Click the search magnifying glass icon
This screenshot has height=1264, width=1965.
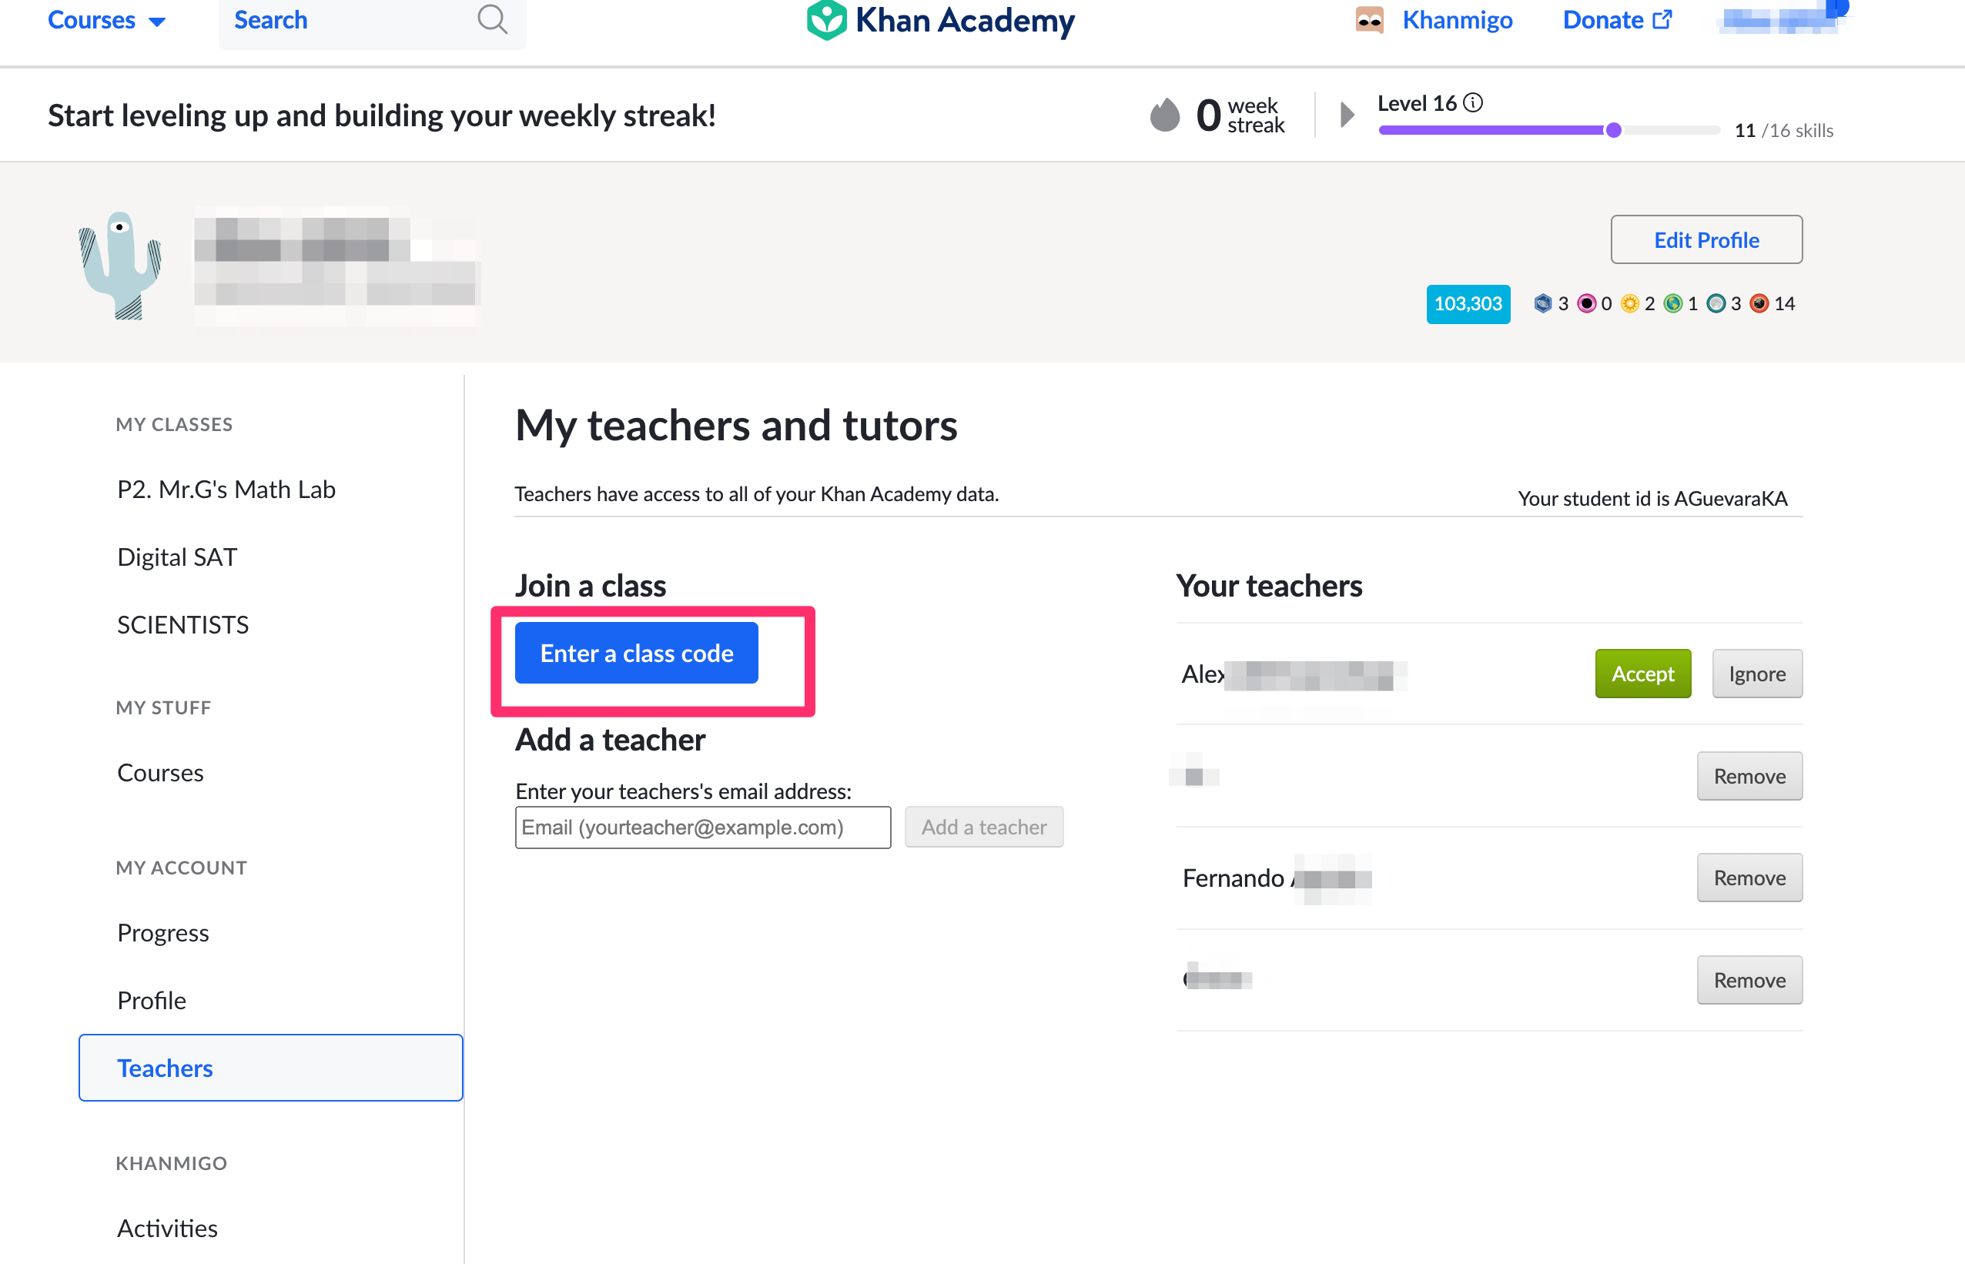pyautogui.click(x=493, y=21)
